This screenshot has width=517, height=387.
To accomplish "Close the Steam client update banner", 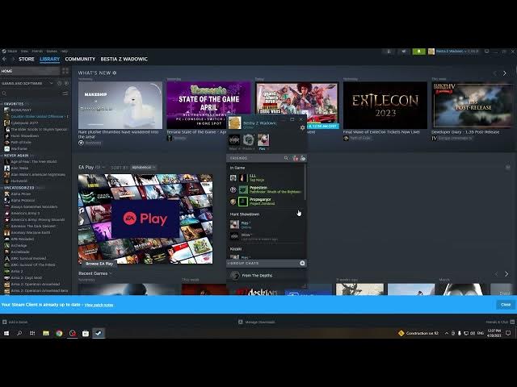I will click(506, 305).
